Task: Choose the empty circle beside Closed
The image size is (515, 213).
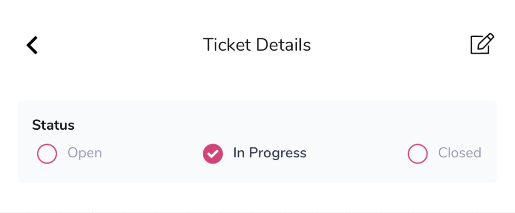Action: [x=418, y=154]
